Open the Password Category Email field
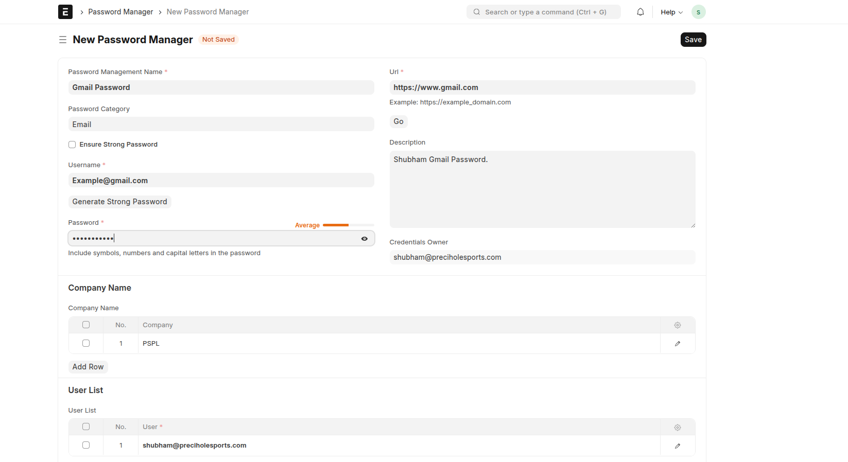848x462 pixels. pyautogui.click(x=221, y=125)
